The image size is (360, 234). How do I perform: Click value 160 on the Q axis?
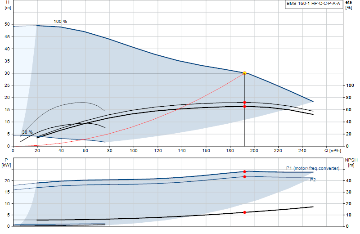tap(206, 151)
